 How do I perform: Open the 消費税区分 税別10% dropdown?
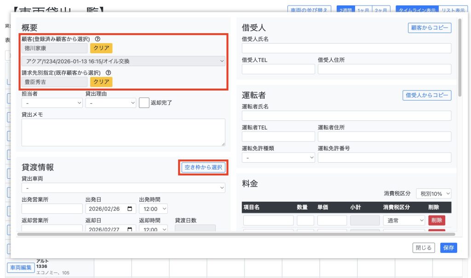pyautogui.click(x=434, y=193)
